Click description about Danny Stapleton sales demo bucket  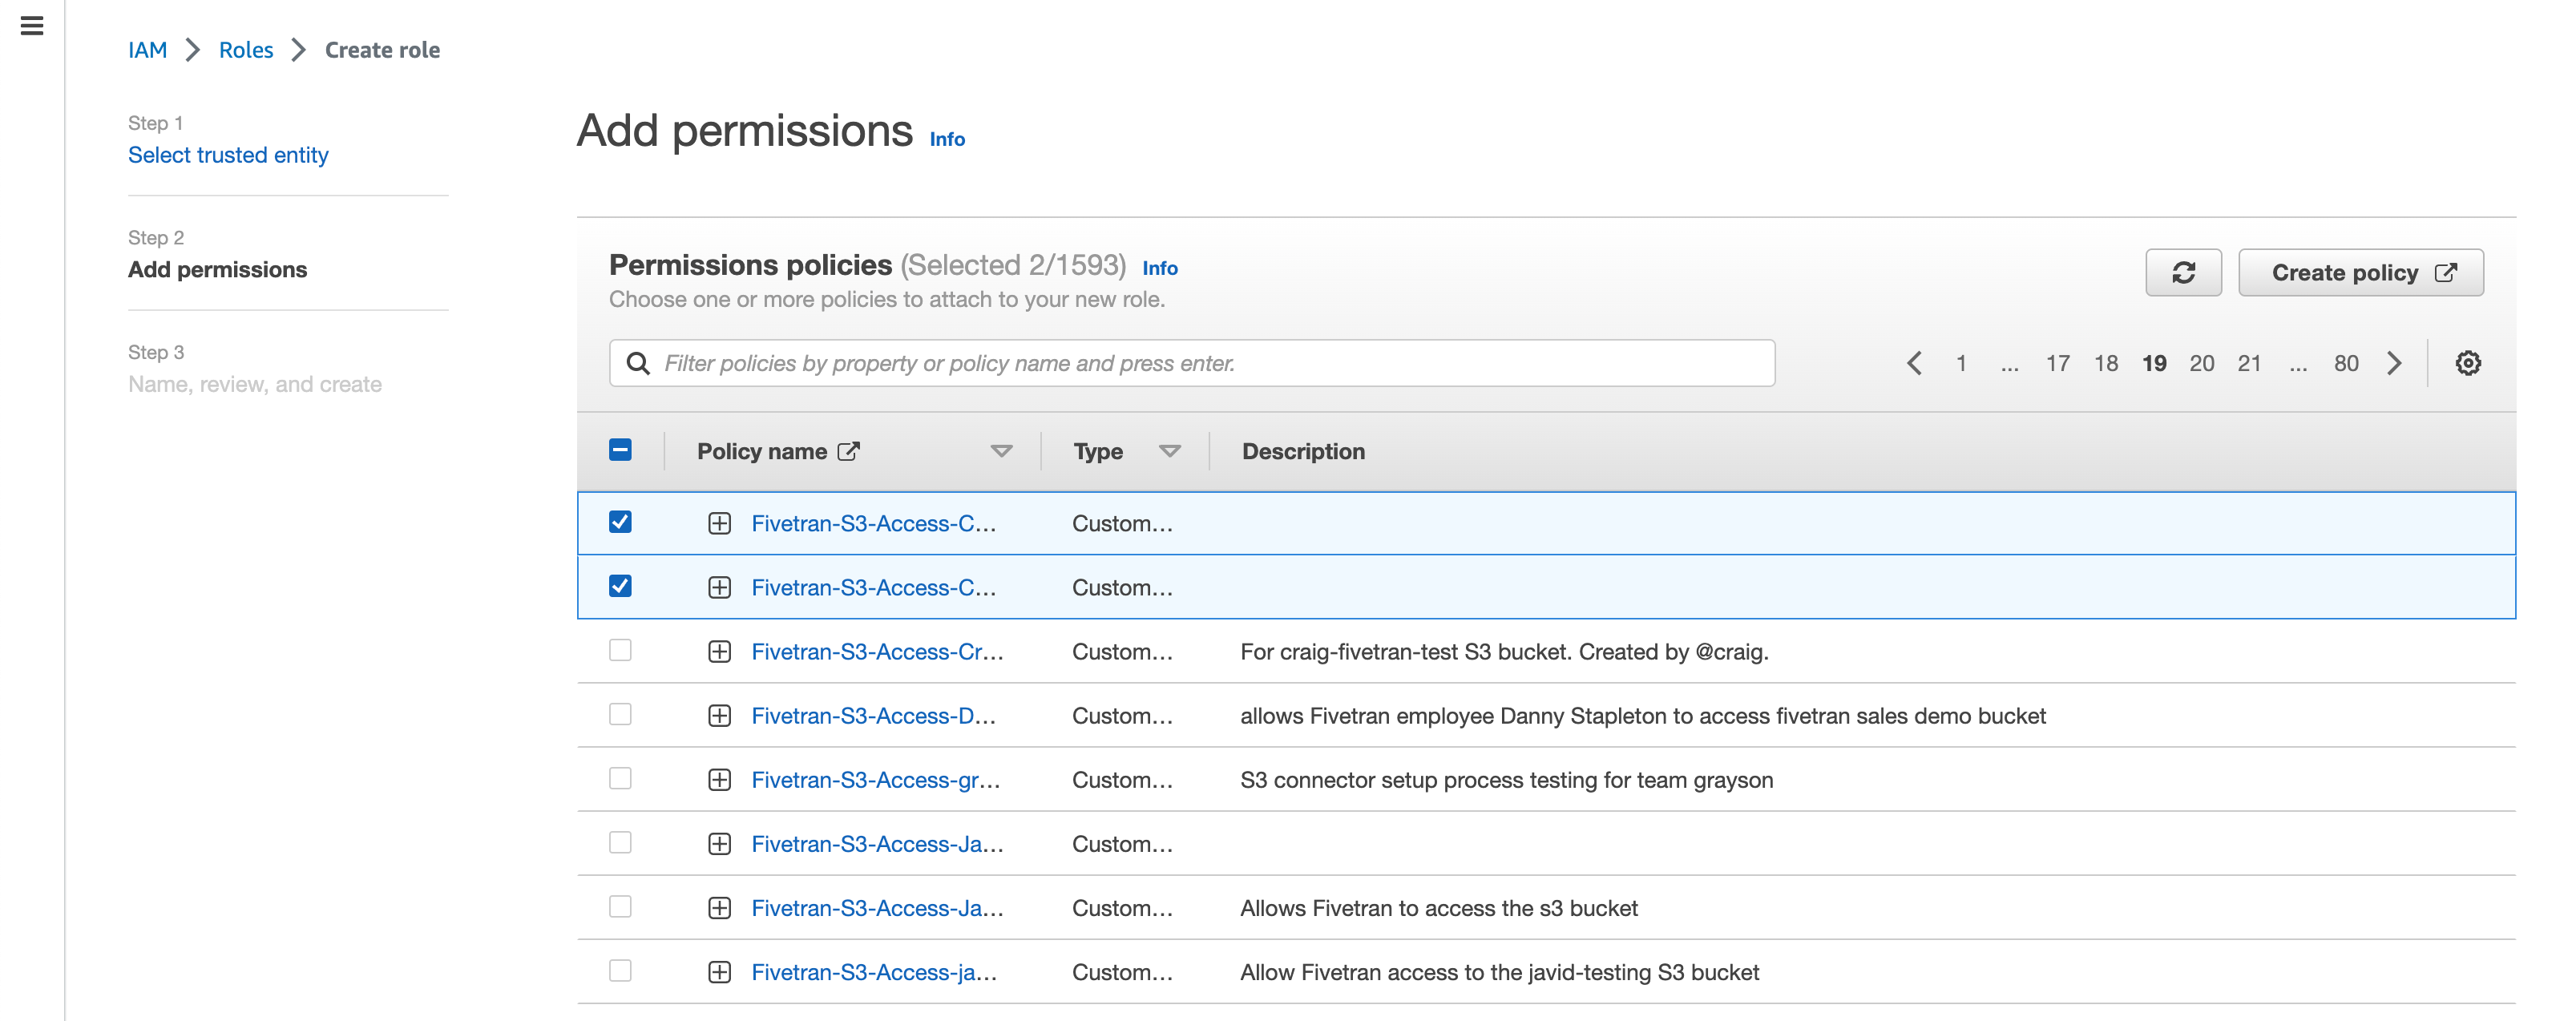point(1643,716)
